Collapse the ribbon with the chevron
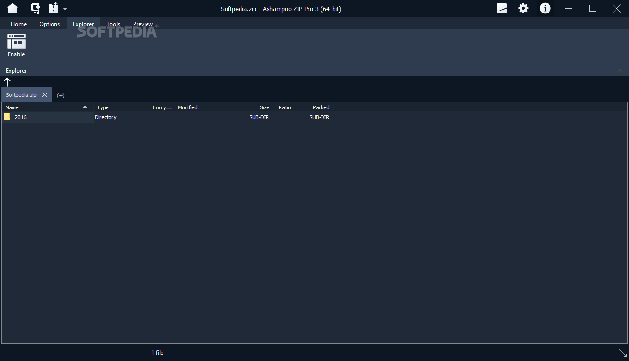This screenshot has width=629, height=361. (620, 71)
